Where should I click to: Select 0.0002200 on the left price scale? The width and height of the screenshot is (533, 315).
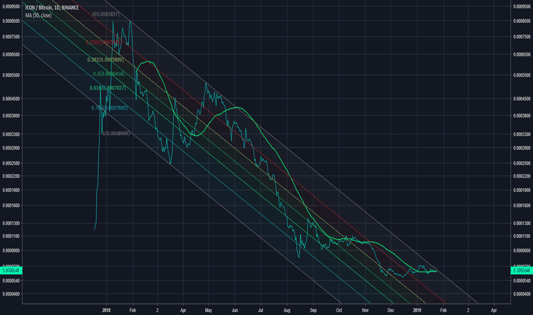(x=11, y=176)
